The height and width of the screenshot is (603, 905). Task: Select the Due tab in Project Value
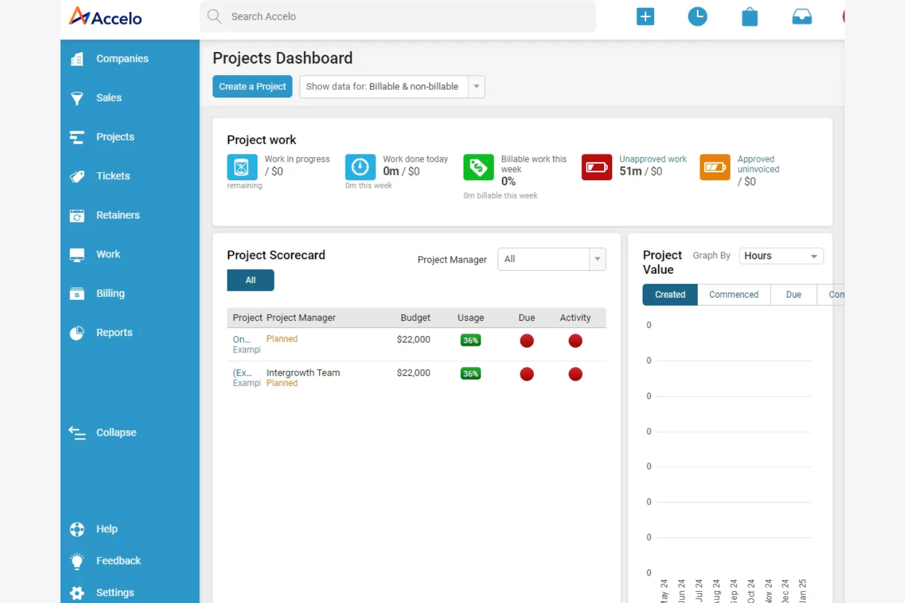point(793,294)
